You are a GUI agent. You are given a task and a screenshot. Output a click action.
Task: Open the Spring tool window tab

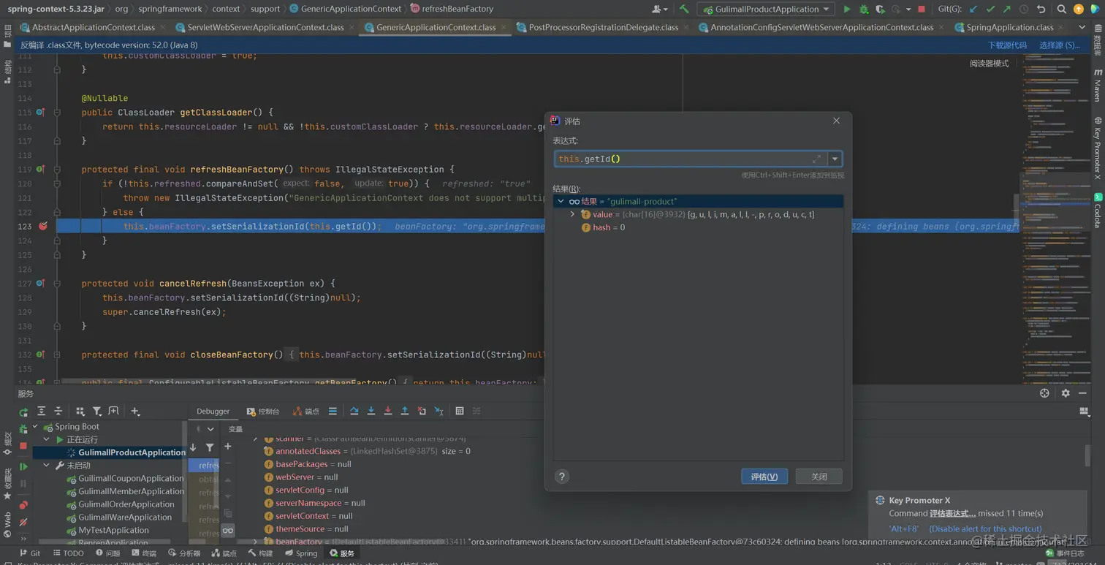click(301, 553)
